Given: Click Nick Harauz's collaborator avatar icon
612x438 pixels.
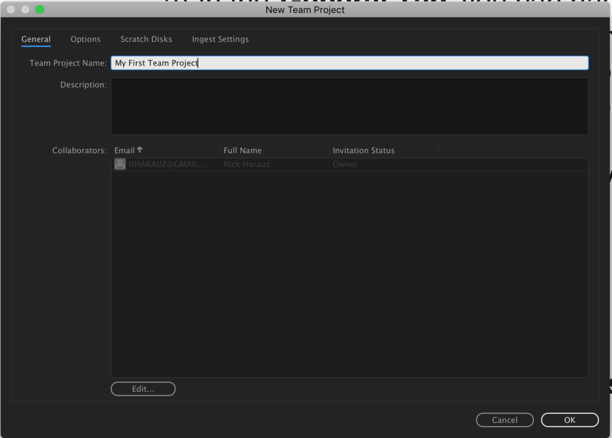Looking at the screenshot, I should pyautogui.click(x=120, y=164).
